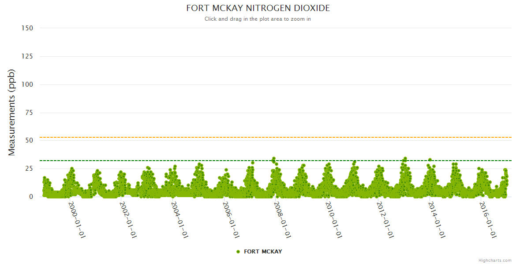Open the Highcharts.com credits link
This screenshot has height=264, width=516.
tap(495, 260)
